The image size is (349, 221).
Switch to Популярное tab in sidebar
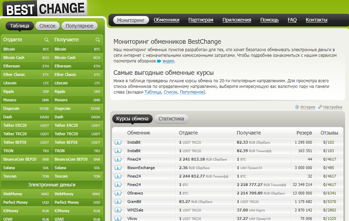click(x=79, y=26)
